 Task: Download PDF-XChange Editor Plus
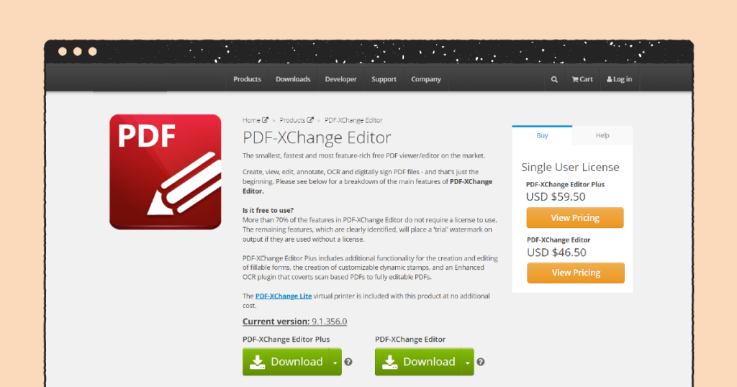(x=286, y=362)
